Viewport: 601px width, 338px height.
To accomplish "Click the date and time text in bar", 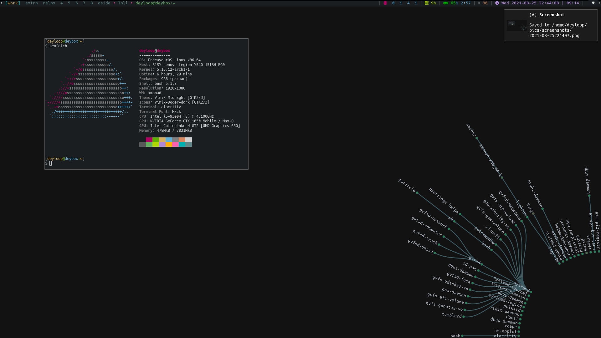I will (x=530, y=3).
